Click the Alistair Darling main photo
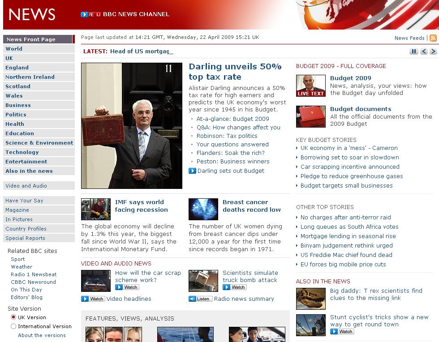 132,126
